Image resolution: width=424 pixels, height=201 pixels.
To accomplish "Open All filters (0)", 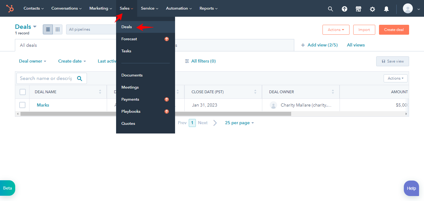I will click(200, 61).
